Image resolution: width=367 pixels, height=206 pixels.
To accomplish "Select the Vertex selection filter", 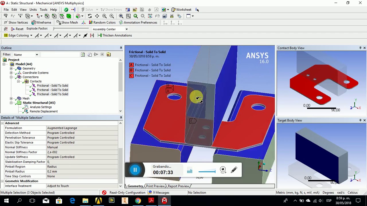I will (x=47, y=16).
